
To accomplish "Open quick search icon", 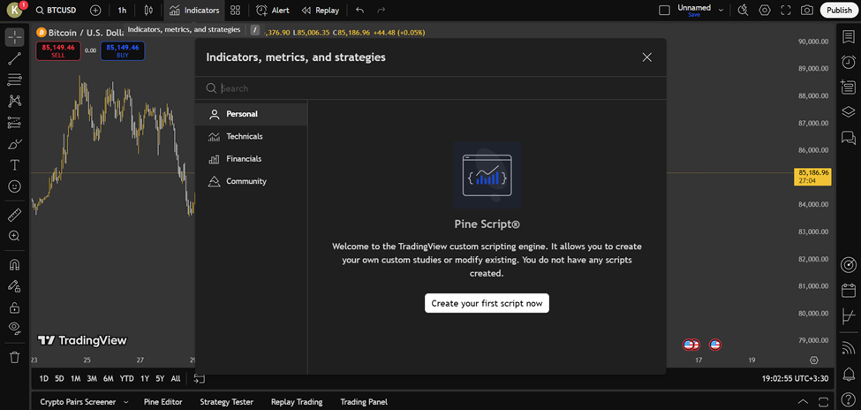I will click(x=743, y=11).
